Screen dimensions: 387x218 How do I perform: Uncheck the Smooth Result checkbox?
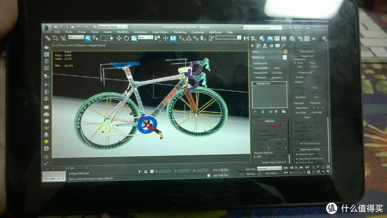coord(297,154)
